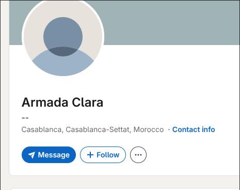
Task: Click the word Morocco in the location
Action: coord(149,129)
